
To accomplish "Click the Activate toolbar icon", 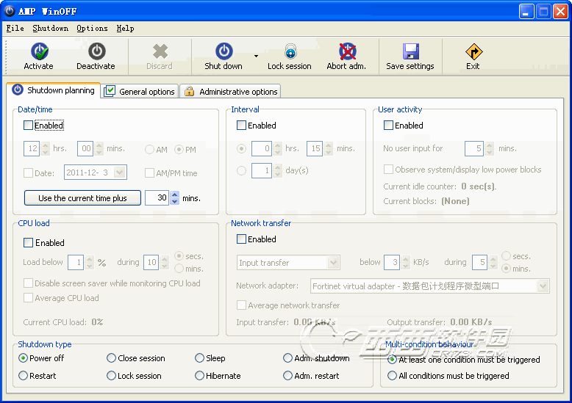I will 39,51.
